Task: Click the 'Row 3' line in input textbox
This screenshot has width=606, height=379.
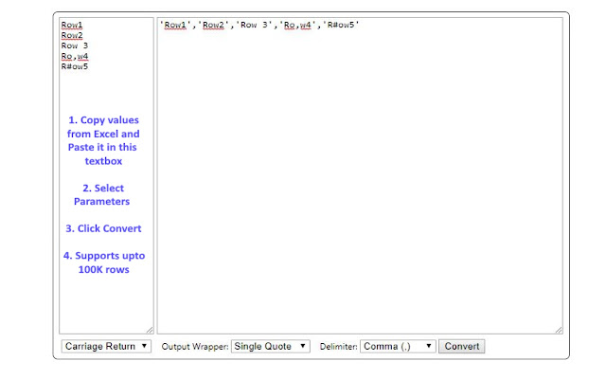Action: tap(75, 45)
